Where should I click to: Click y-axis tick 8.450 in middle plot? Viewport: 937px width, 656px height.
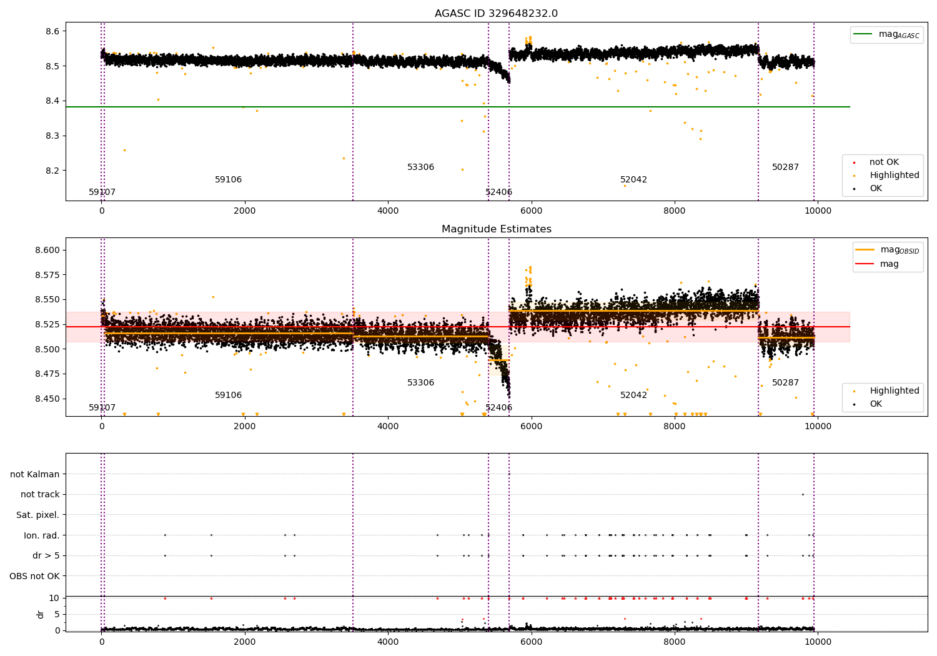(x=47, y=399)
